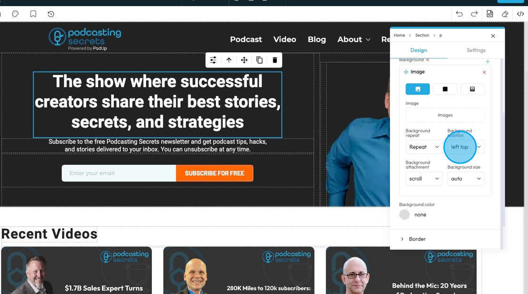Click the redo arrow icon

click(x=474, y=14)
